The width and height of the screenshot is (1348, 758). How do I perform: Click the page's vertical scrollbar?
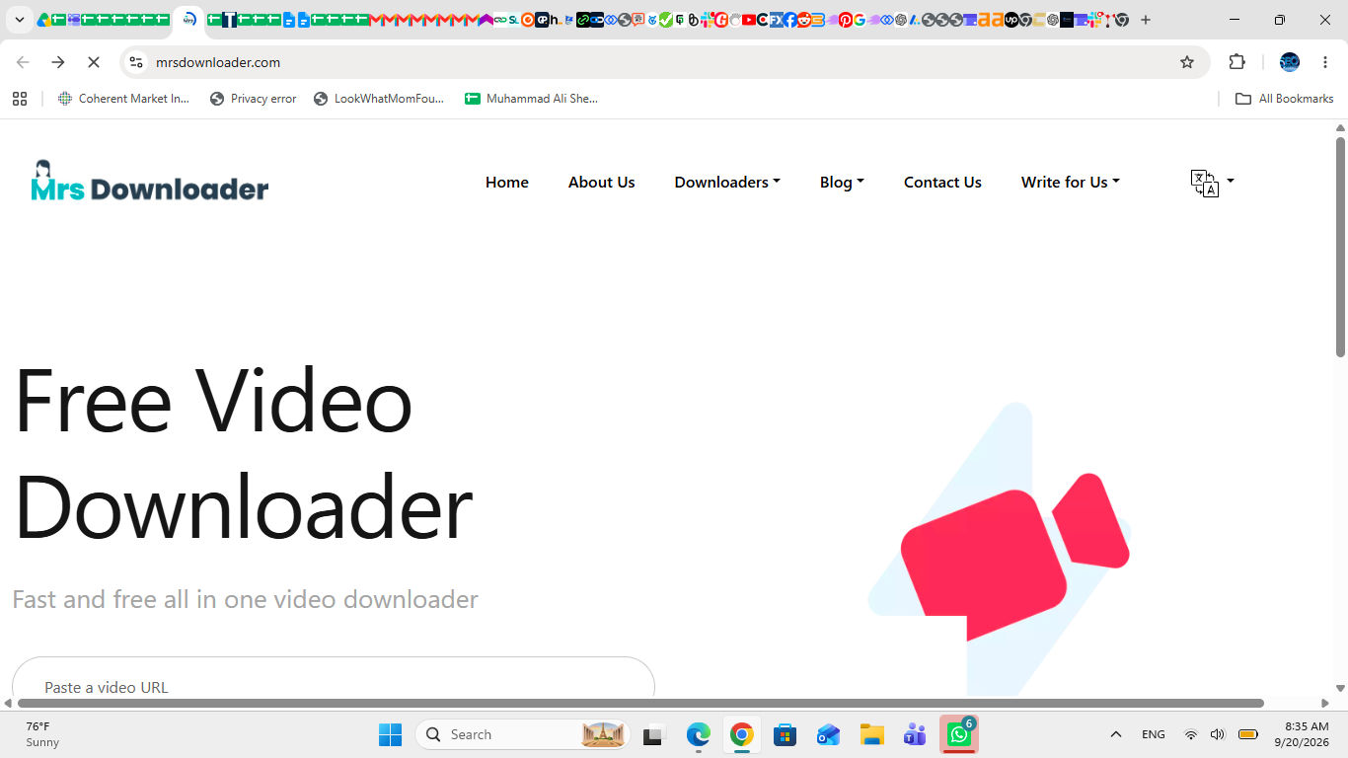coord(1340,248)
